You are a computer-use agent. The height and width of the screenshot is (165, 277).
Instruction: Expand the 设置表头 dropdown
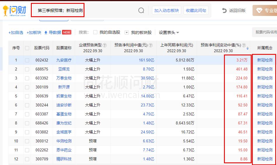coord(169,32)
